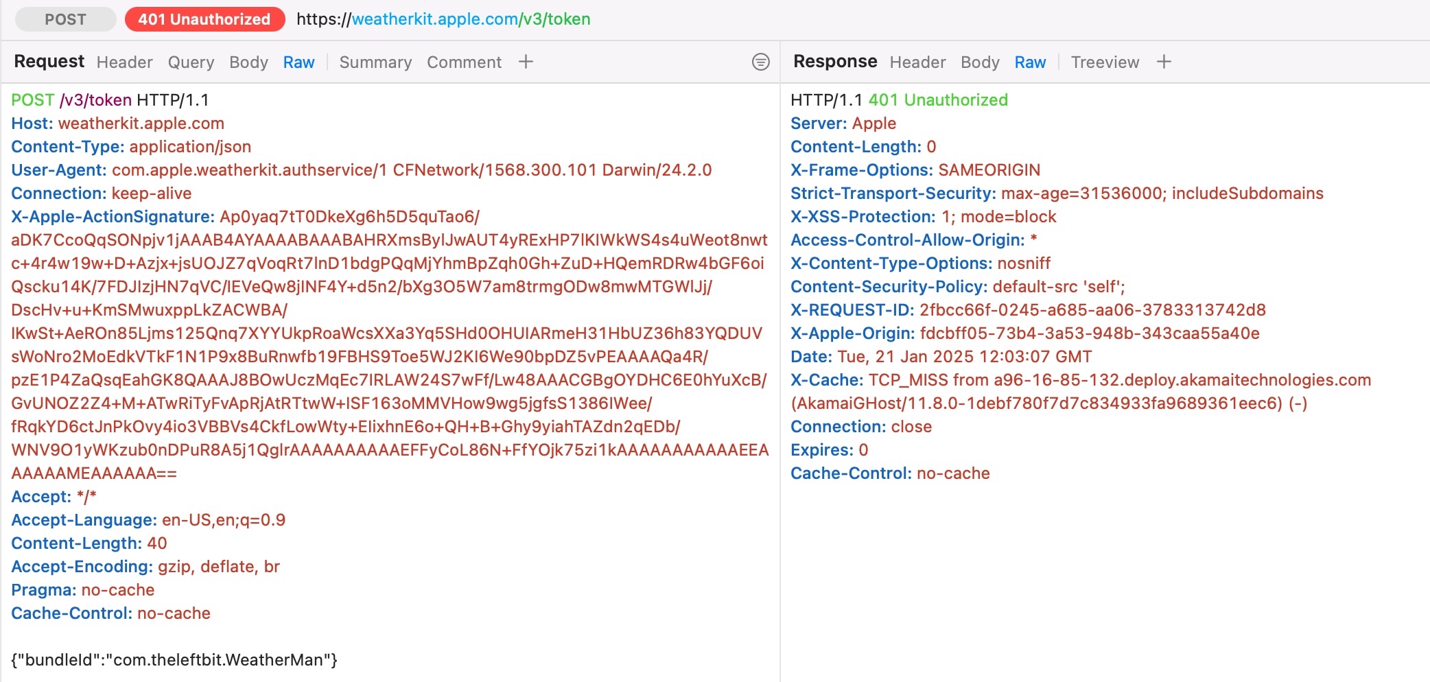1430x682 pixels.
Task: Select the Response Raw tab
Action: [x=1031, y=62]
